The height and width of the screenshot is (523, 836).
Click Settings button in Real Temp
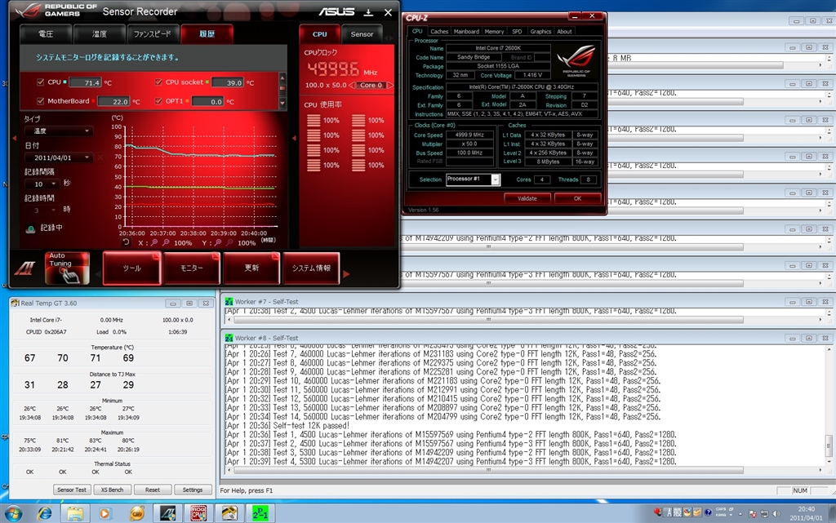193,490
